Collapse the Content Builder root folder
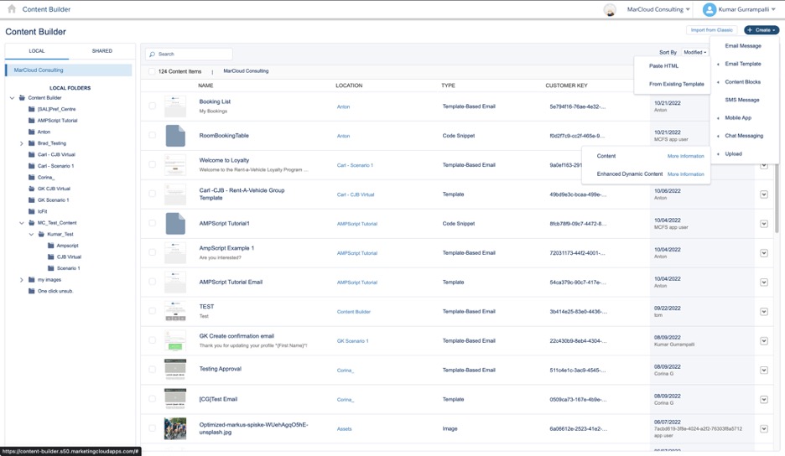This screenshot has height=456, width=785. (12, 98)
